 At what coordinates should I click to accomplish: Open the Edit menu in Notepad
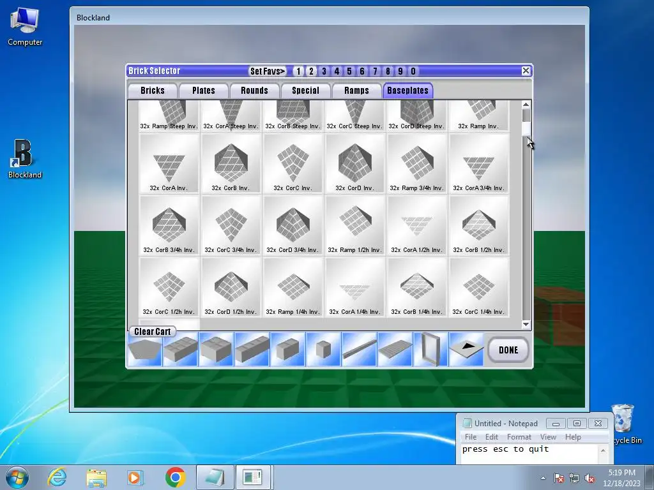(x=491, y=437)
